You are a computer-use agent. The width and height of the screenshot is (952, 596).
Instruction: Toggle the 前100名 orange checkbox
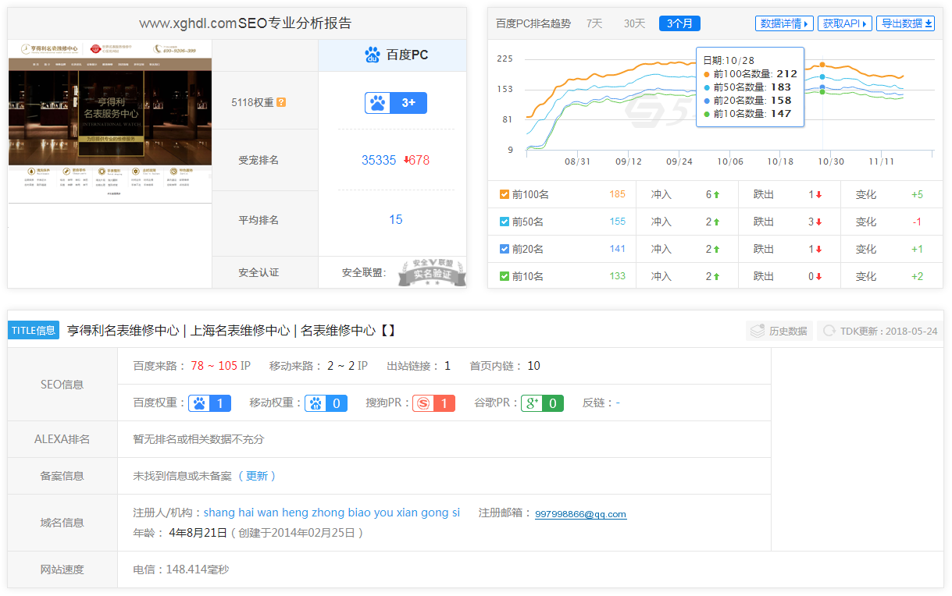[x=505, y=194]
